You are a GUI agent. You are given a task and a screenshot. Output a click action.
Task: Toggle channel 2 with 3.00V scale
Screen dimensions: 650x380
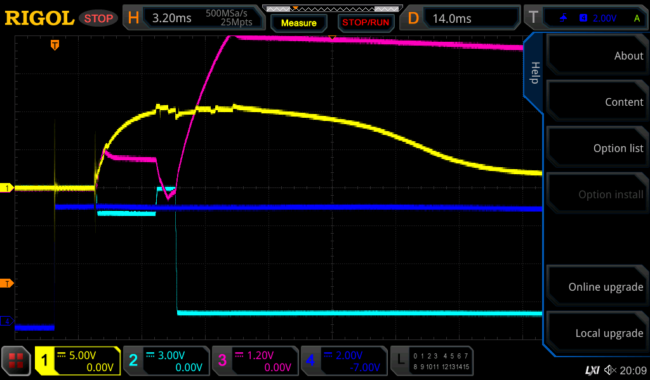pyautogui.click(x=166, y=361)
